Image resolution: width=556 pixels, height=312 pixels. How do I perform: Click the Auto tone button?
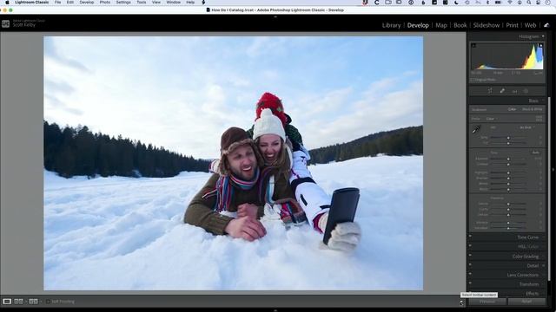click(x=535, y=153)
